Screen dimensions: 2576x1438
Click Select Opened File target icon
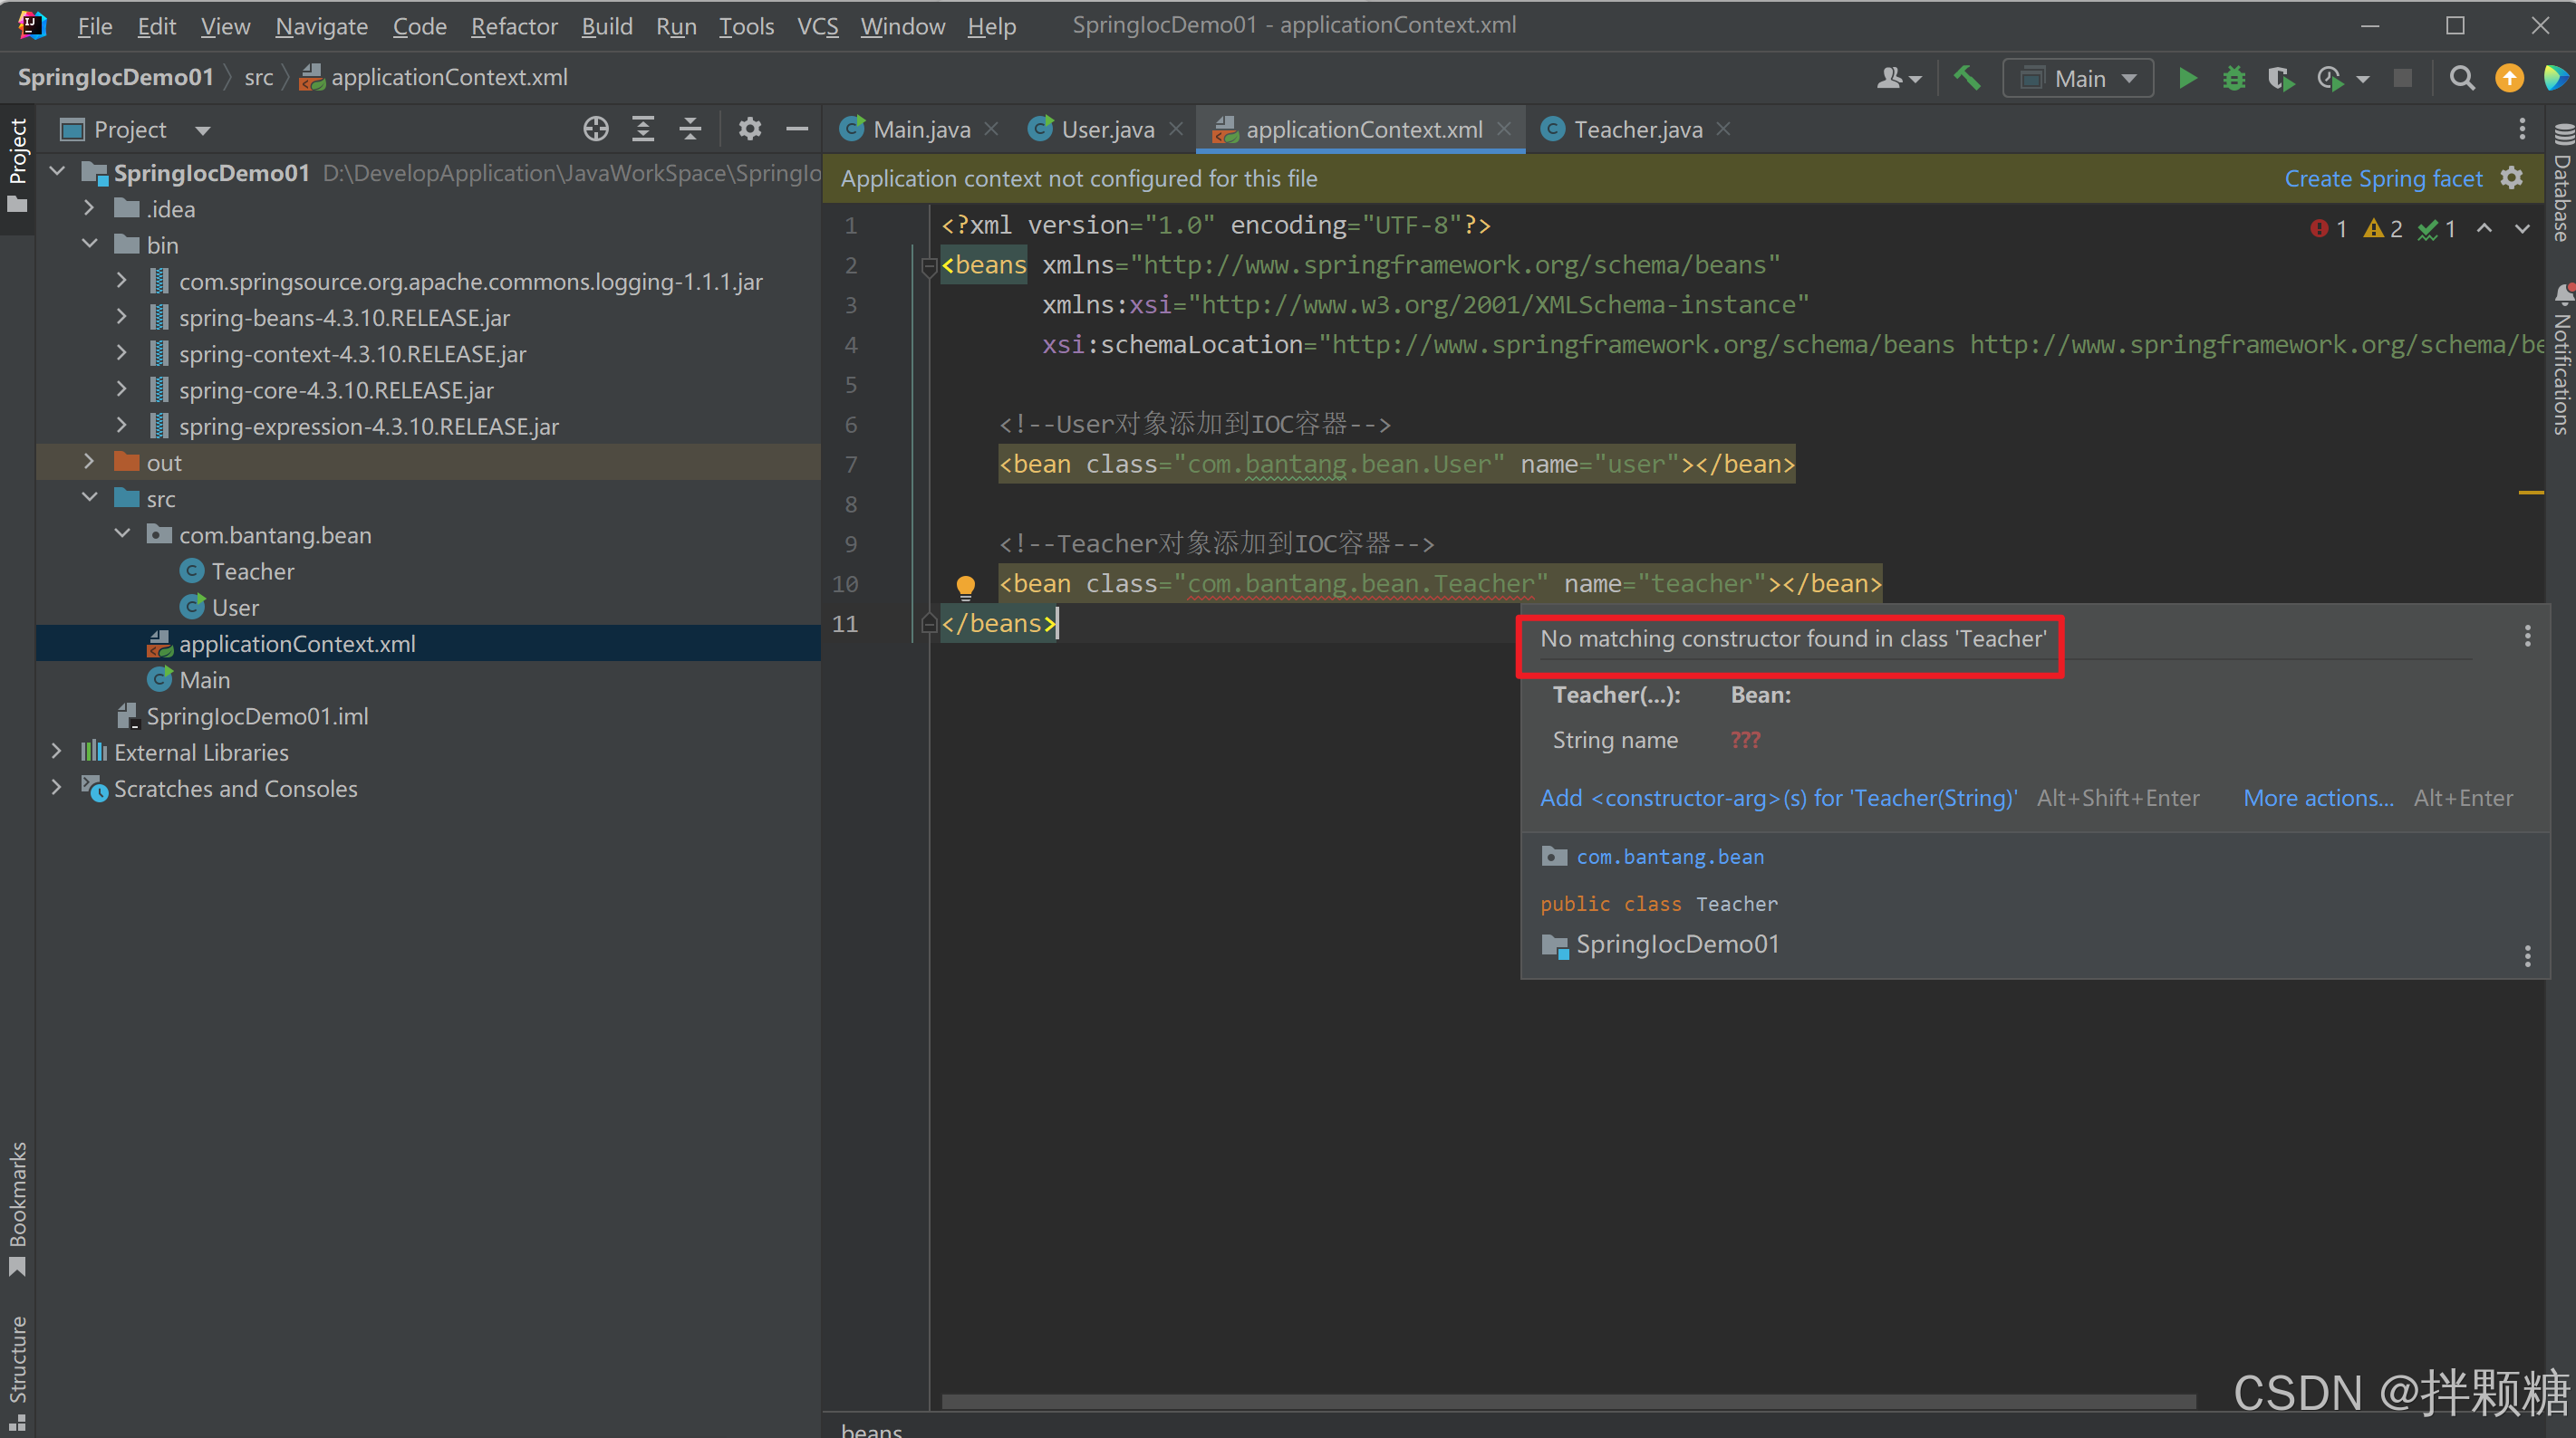click(x=596, y=129)
